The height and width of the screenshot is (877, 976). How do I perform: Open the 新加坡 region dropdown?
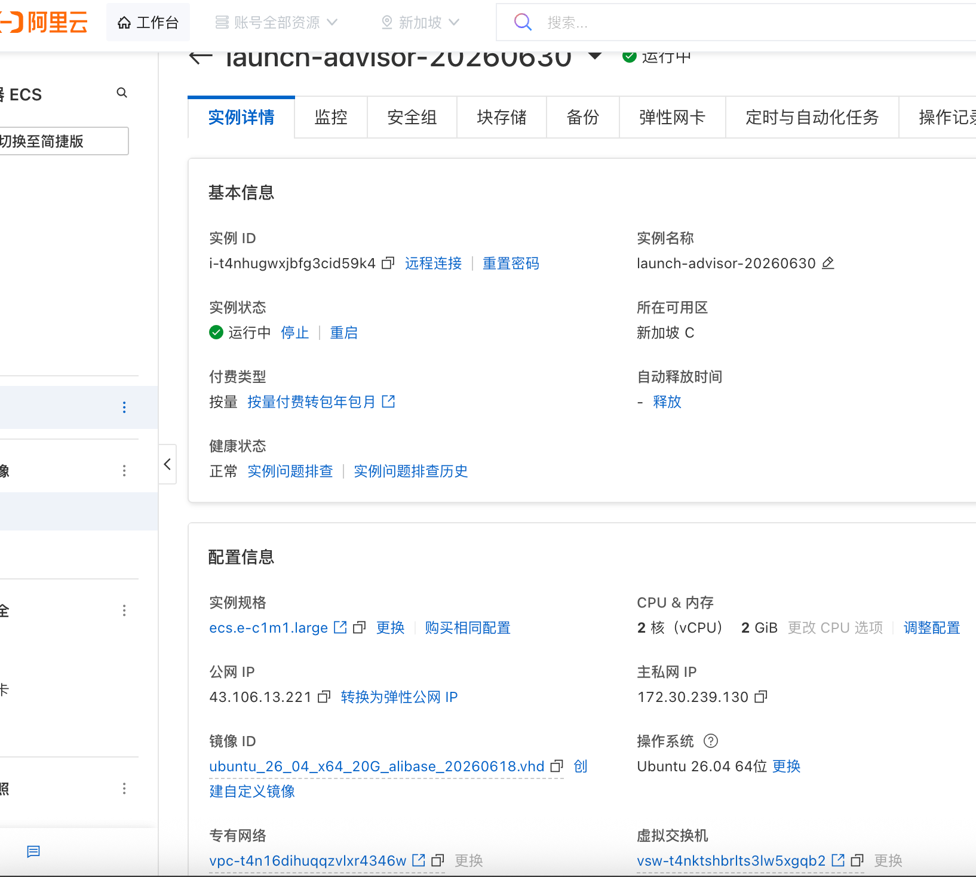pyautogui.click(x=421, y=22)
